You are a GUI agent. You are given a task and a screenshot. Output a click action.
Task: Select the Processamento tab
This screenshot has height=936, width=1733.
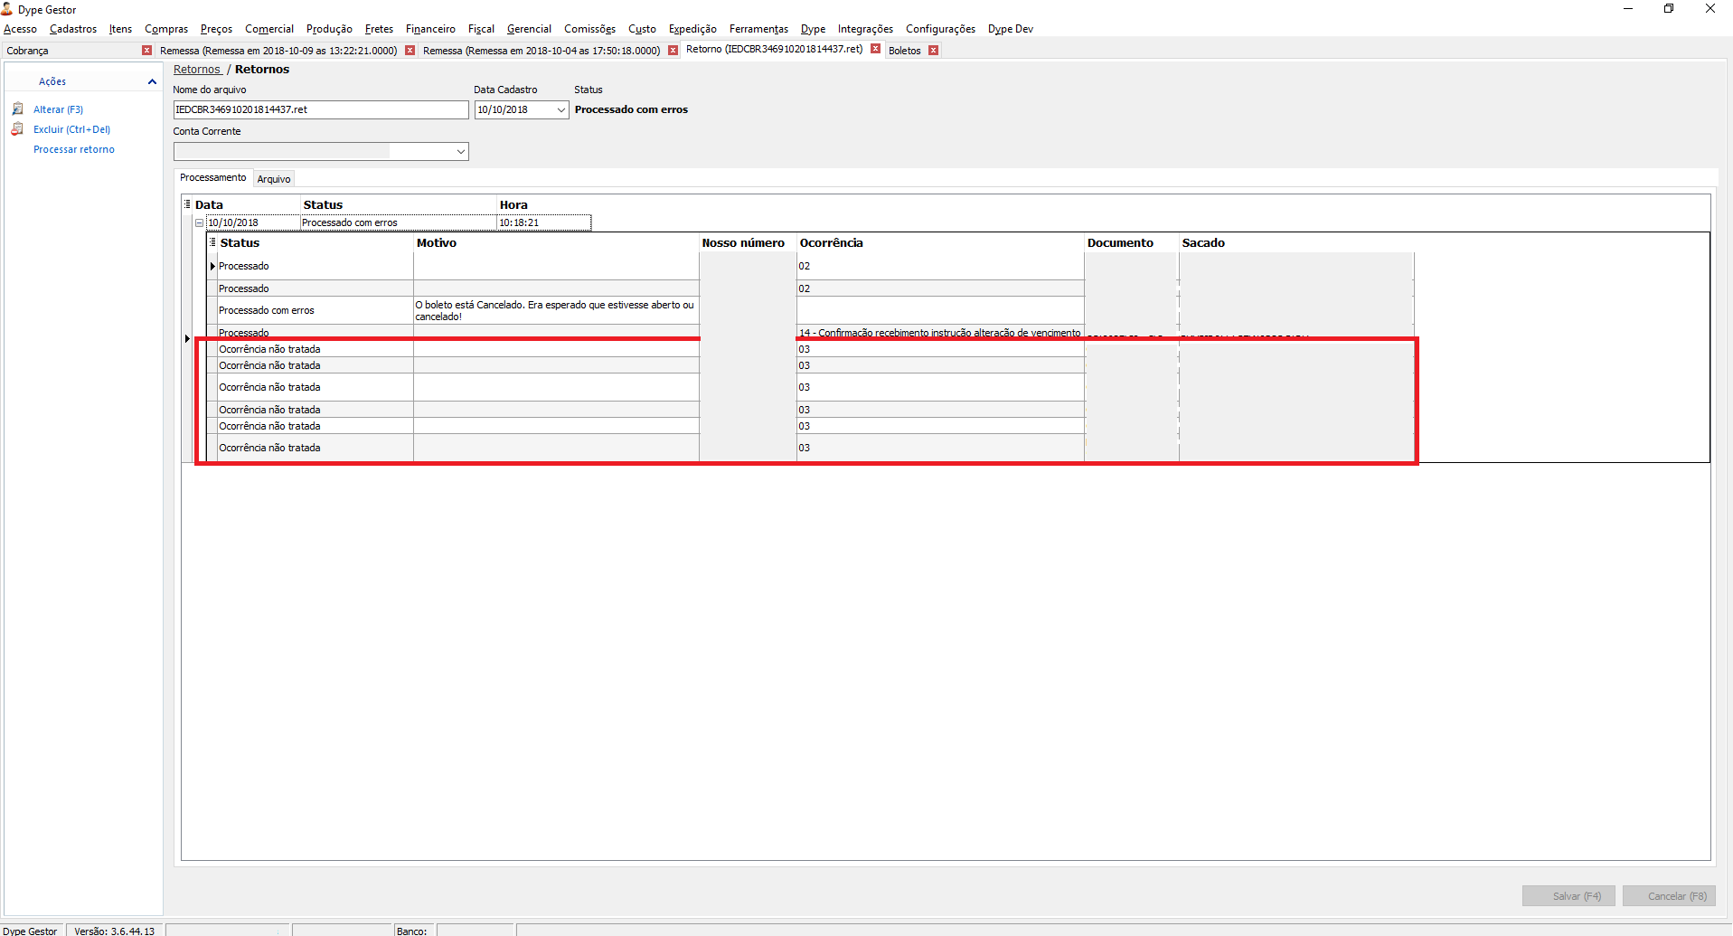[x=213, y=177]
